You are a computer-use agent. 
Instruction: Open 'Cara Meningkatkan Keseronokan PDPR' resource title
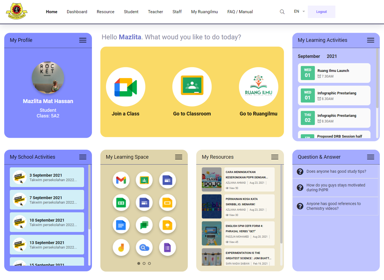click(x=247, y=175)
